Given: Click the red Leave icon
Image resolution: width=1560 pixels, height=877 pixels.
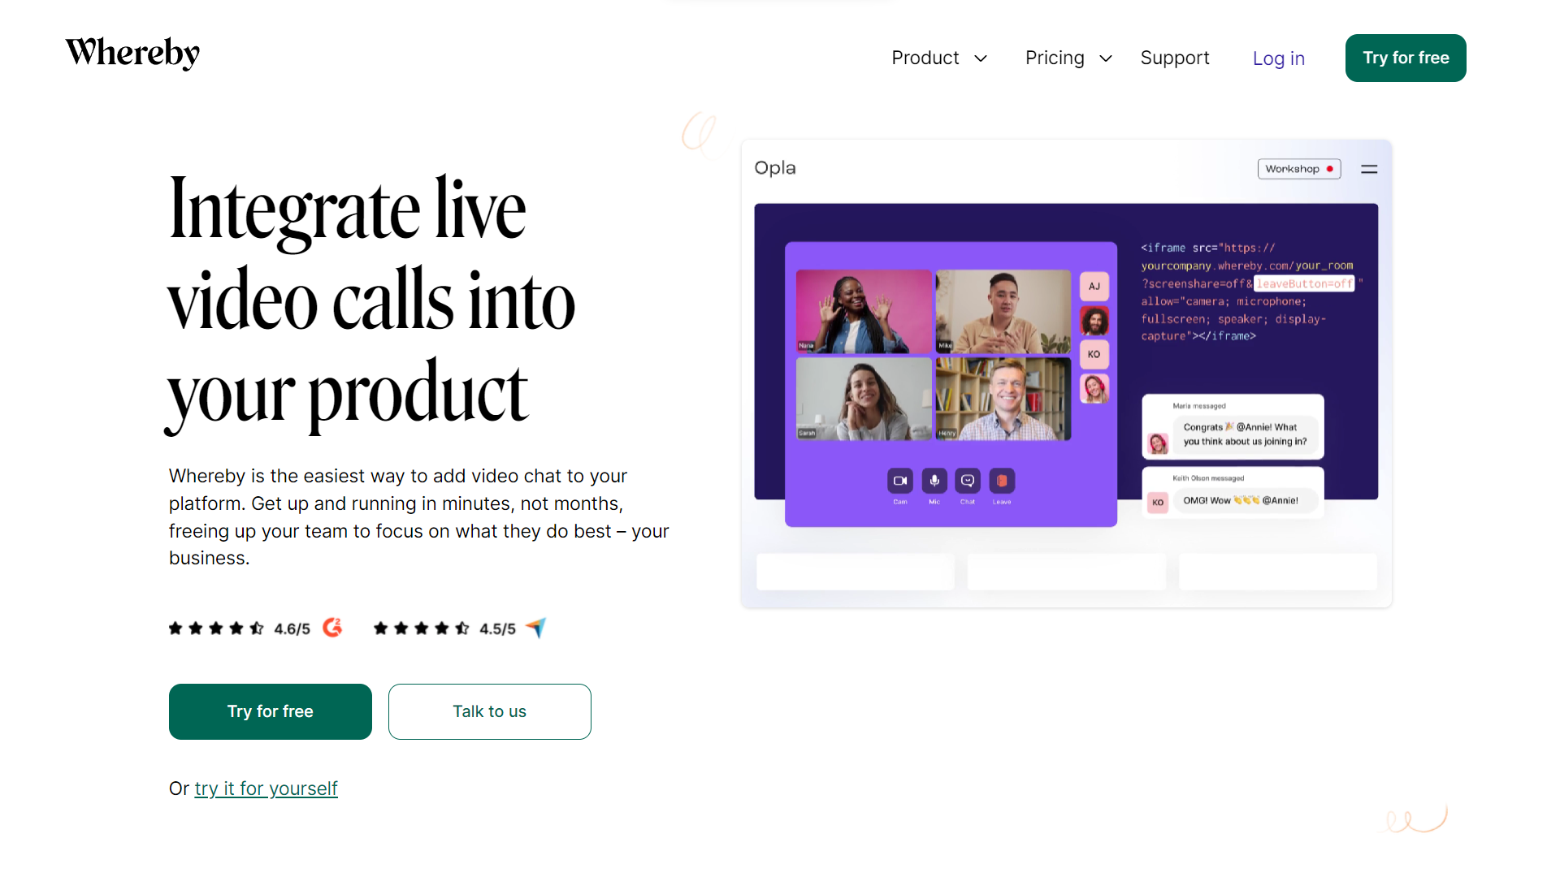Looking at the screenshot, I should tap(1002, 481).
